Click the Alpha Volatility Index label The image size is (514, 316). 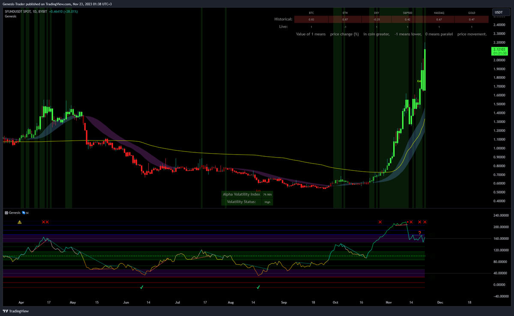click(x=241, y=194)
